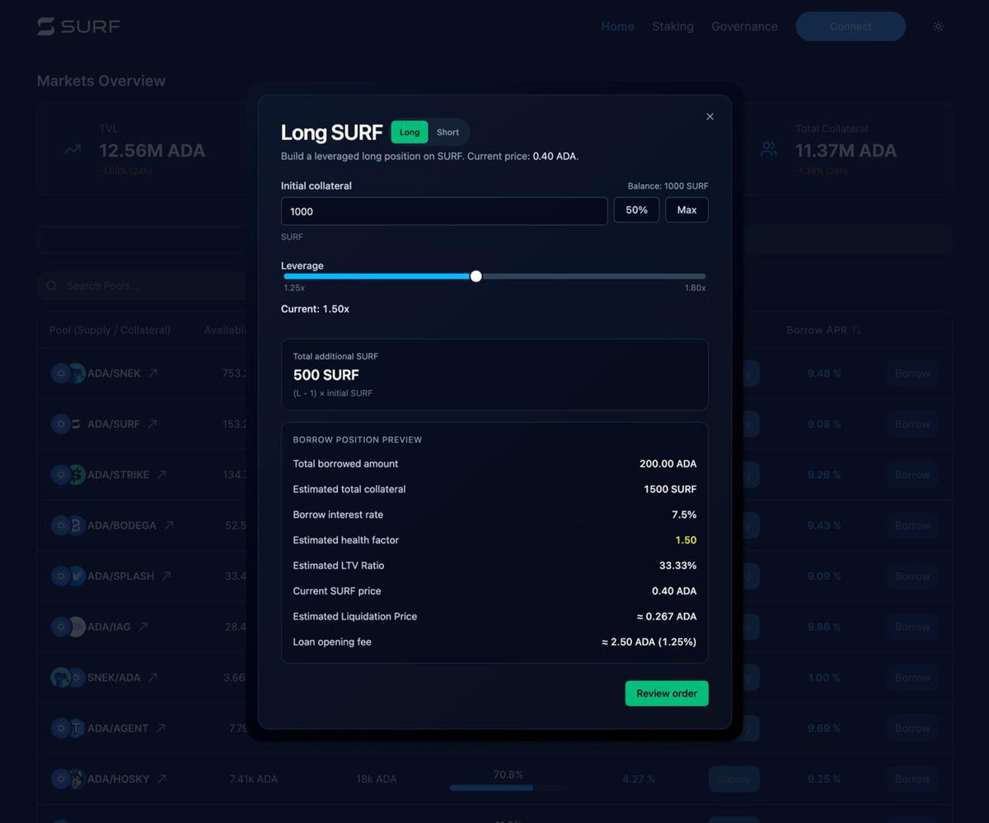Click Borrow button in ADA/SURF row

click(x=912, y=424)
